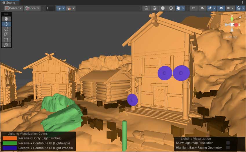
Task: Click the debug draw mode bug icon
Action: tap(178, 8)
